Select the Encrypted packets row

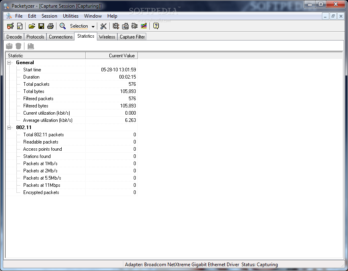pos(71,192)
